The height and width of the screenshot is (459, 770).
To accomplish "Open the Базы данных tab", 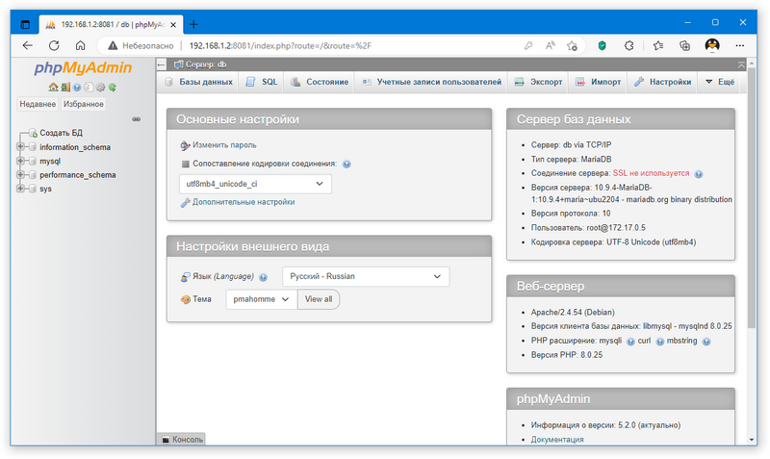I will (x=199, y=82).
